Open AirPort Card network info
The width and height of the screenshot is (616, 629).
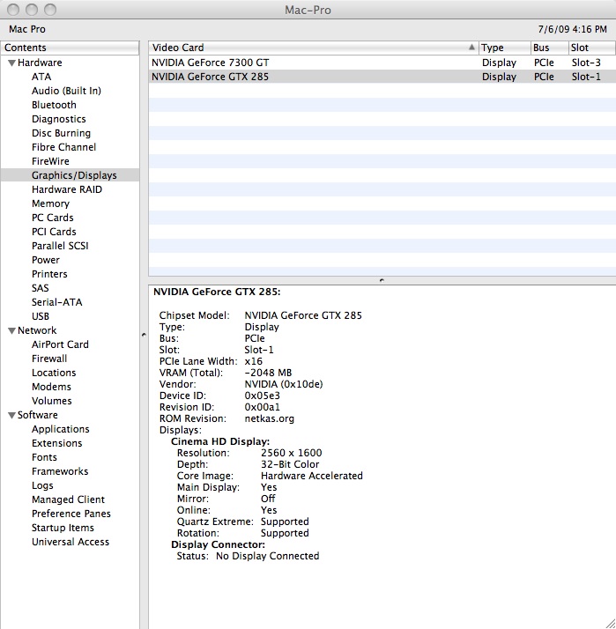click(60, 344)
